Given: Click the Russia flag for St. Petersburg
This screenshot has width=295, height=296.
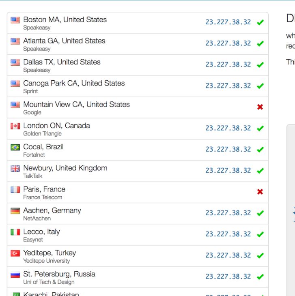Looking at the screenshot, I should pos(15,275).
